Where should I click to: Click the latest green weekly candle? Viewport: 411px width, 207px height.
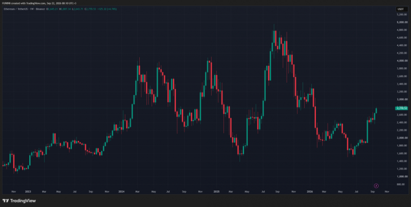point(377,110)
